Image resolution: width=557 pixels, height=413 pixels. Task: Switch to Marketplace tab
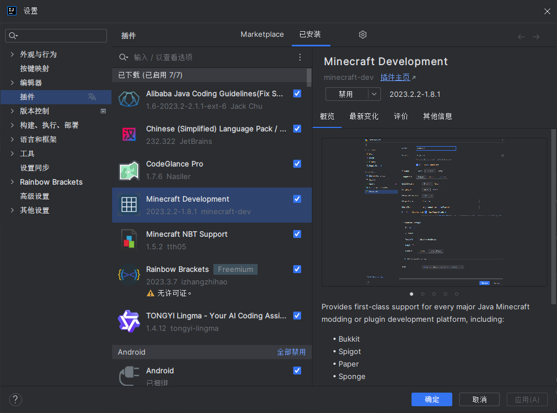(x=262, y=35)
